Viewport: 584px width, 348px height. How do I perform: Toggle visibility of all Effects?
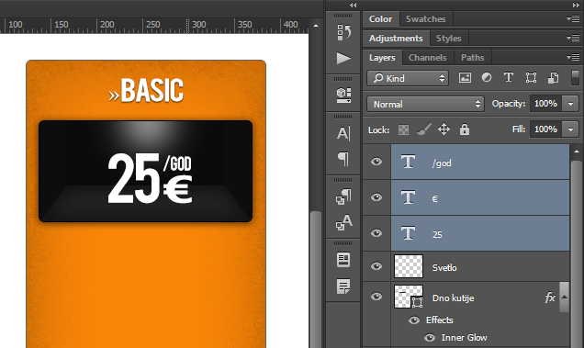(x=414, y=320)
